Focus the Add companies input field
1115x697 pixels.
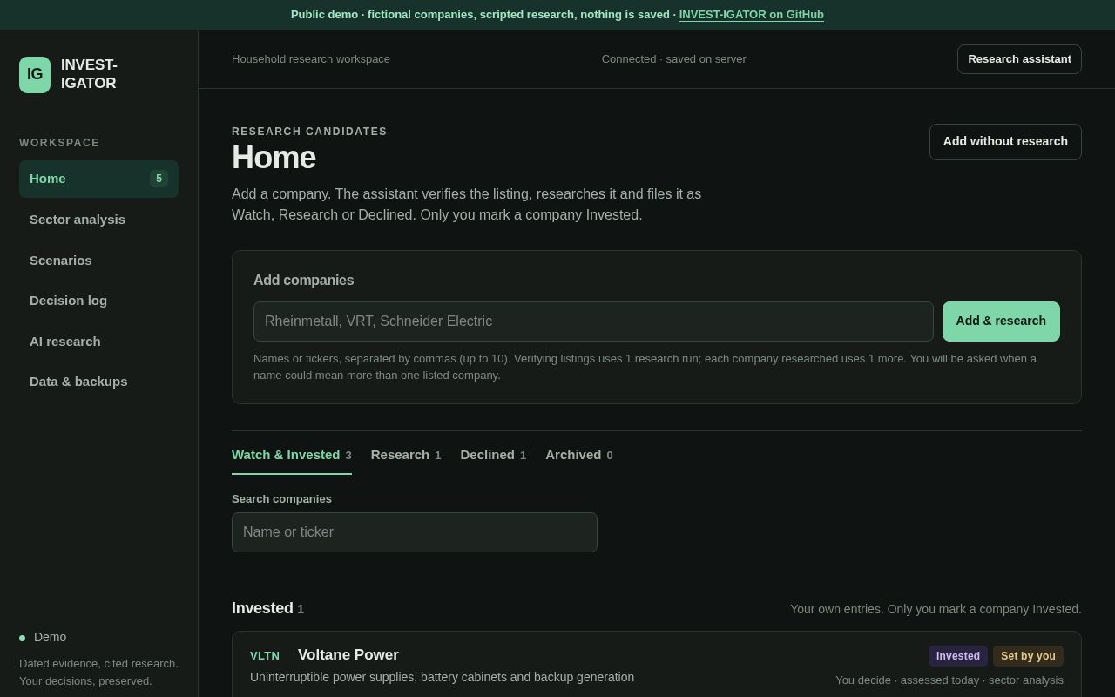coord(593,321)
